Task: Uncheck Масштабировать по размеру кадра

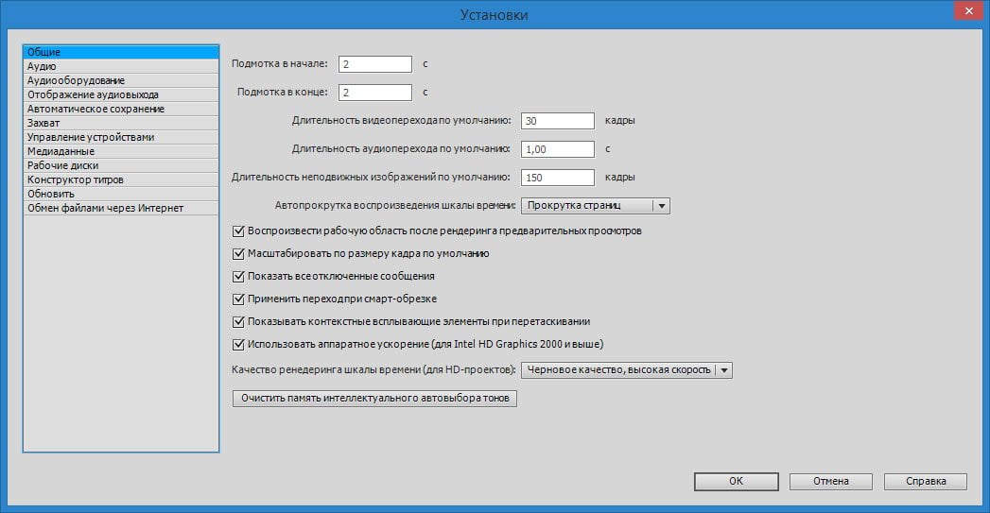Action: point(238,253)
